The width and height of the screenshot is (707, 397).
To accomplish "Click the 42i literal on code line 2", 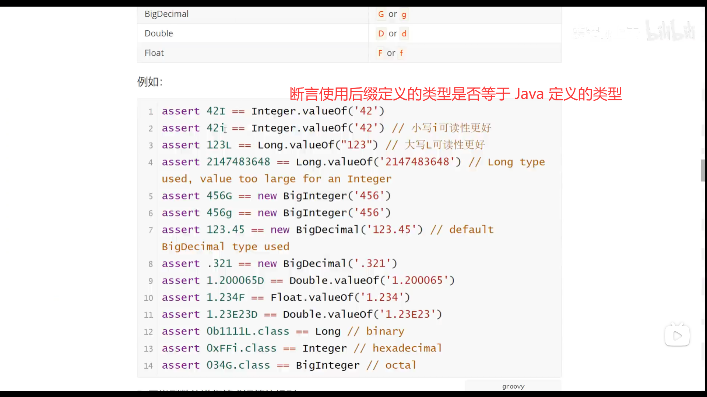I will [216, 128].
